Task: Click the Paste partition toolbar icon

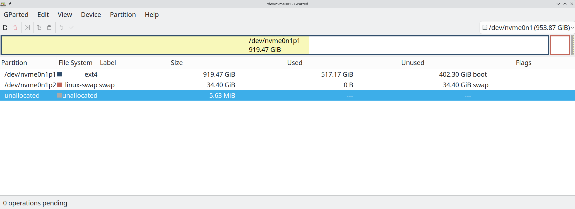Action: pos(49,28)
